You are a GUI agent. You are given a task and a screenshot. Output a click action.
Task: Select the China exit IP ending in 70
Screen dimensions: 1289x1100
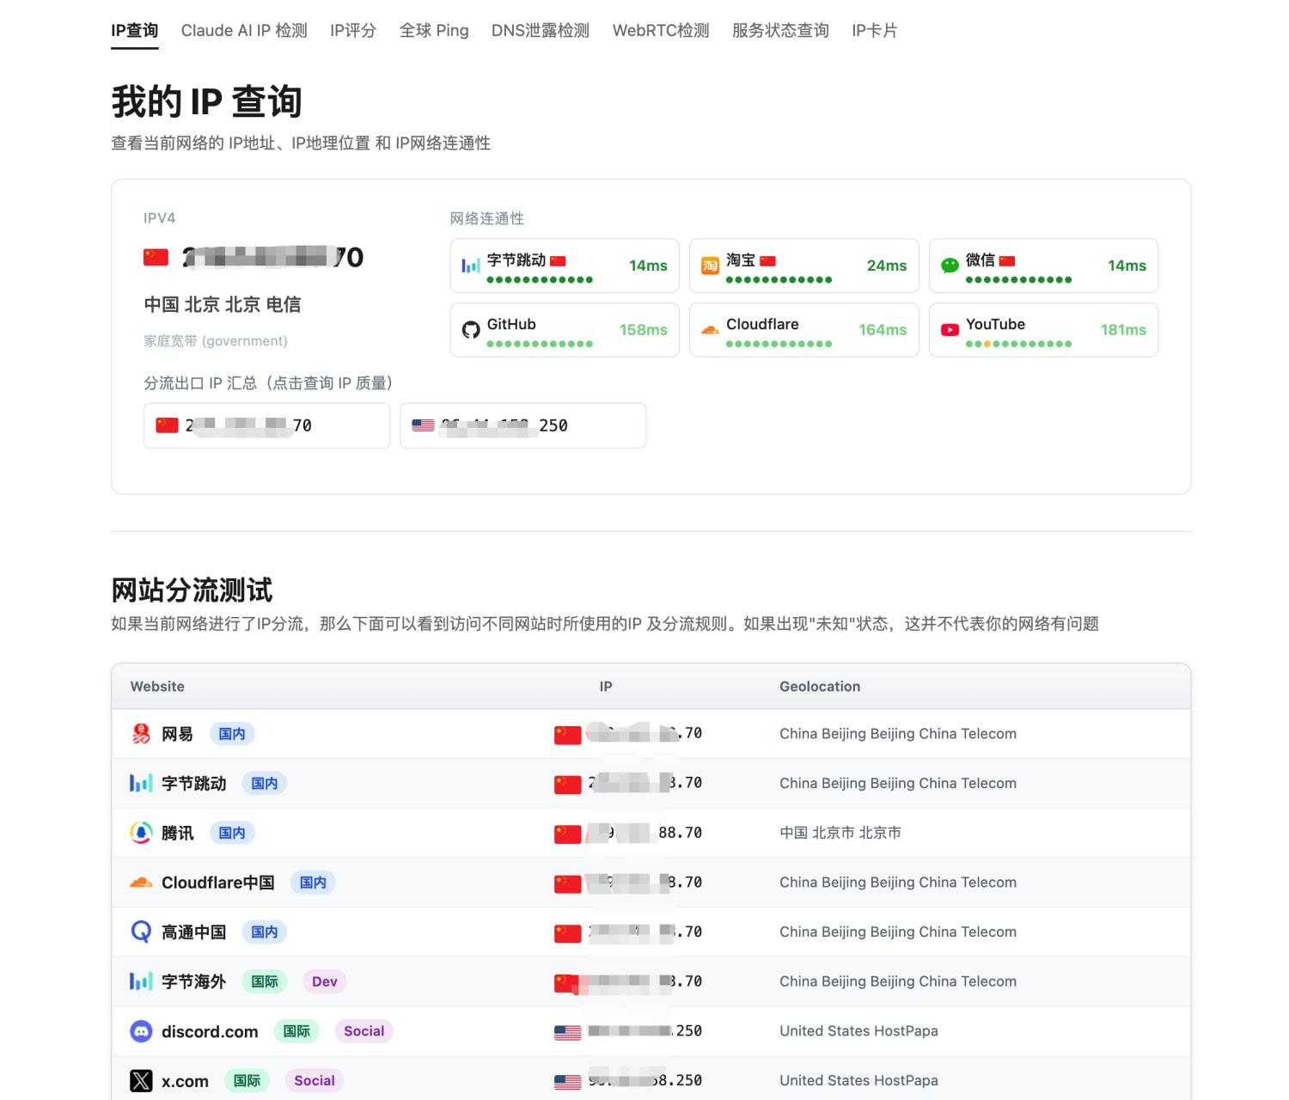click(266, 425)
